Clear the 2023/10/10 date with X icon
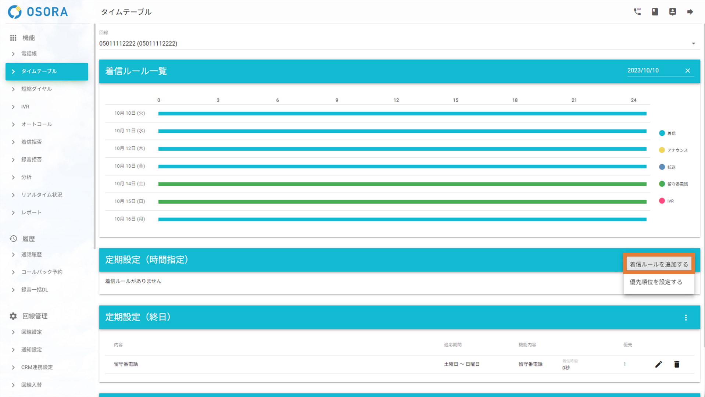This screenshot has height=397, width=705. point(687,71)
